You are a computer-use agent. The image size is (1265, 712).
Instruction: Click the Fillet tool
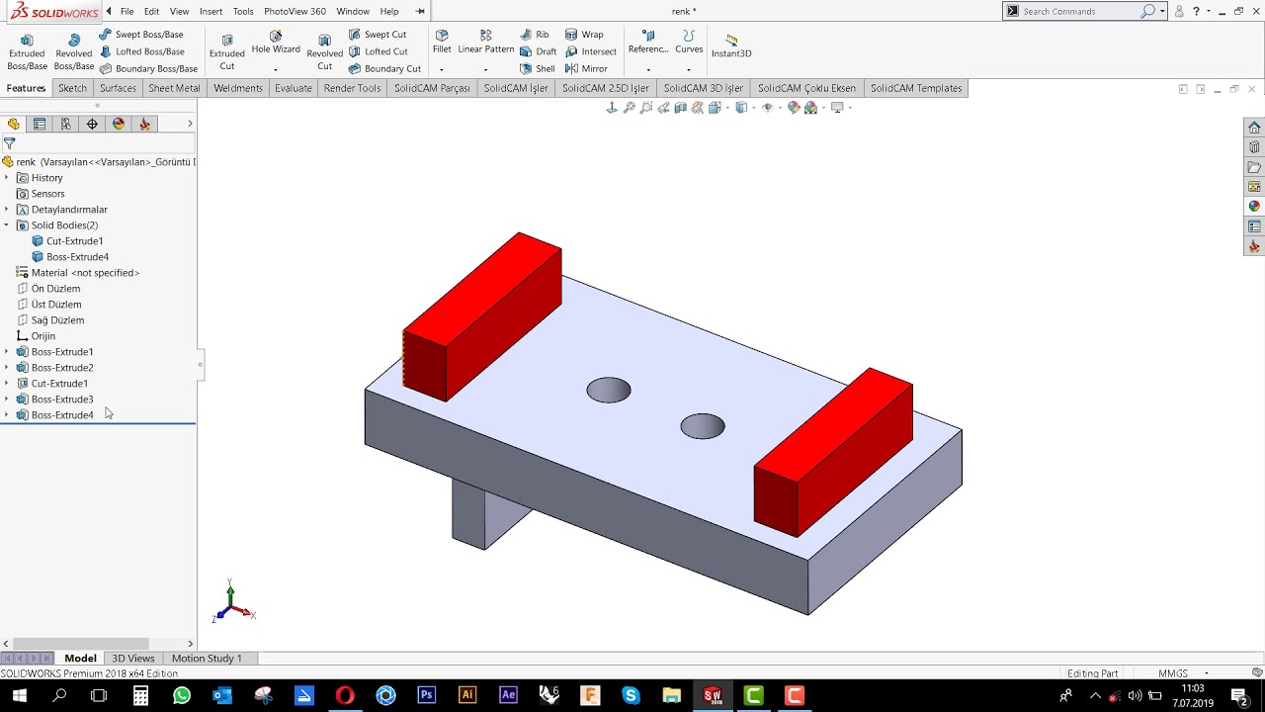(x=442, y=42)
